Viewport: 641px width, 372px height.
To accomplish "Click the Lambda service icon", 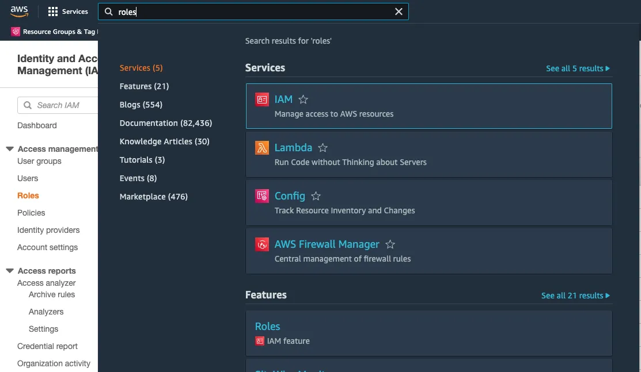I will click(x=262, y=148).
